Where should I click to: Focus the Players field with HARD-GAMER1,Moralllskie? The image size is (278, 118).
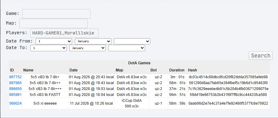(x=64, y=33)
